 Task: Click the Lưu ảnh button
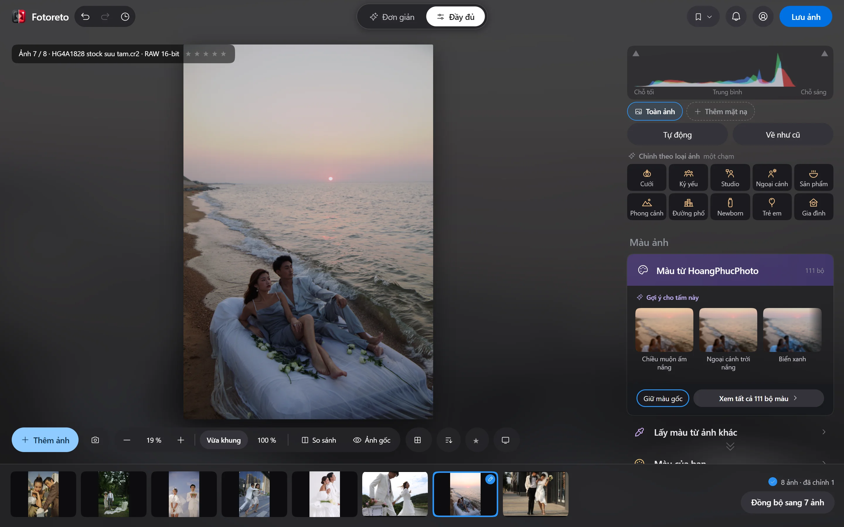806,17
